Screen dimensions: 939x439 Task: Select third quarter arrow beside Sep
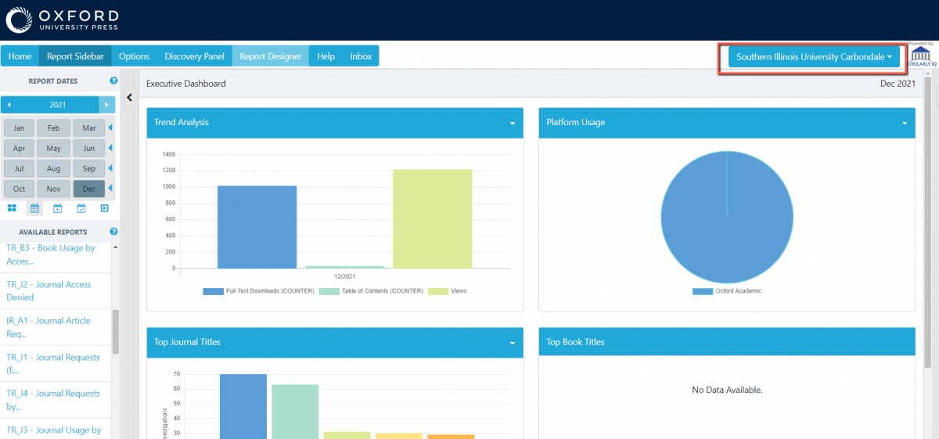coord(110,168)
